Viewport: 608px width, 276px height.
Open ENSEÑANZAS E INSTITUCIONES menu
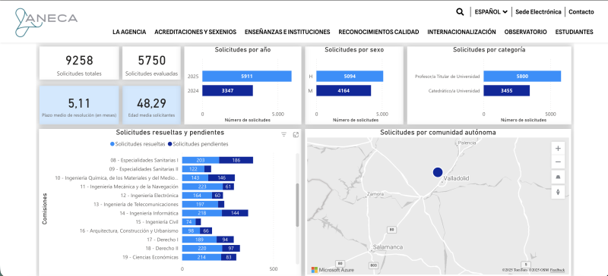[287, 32]
